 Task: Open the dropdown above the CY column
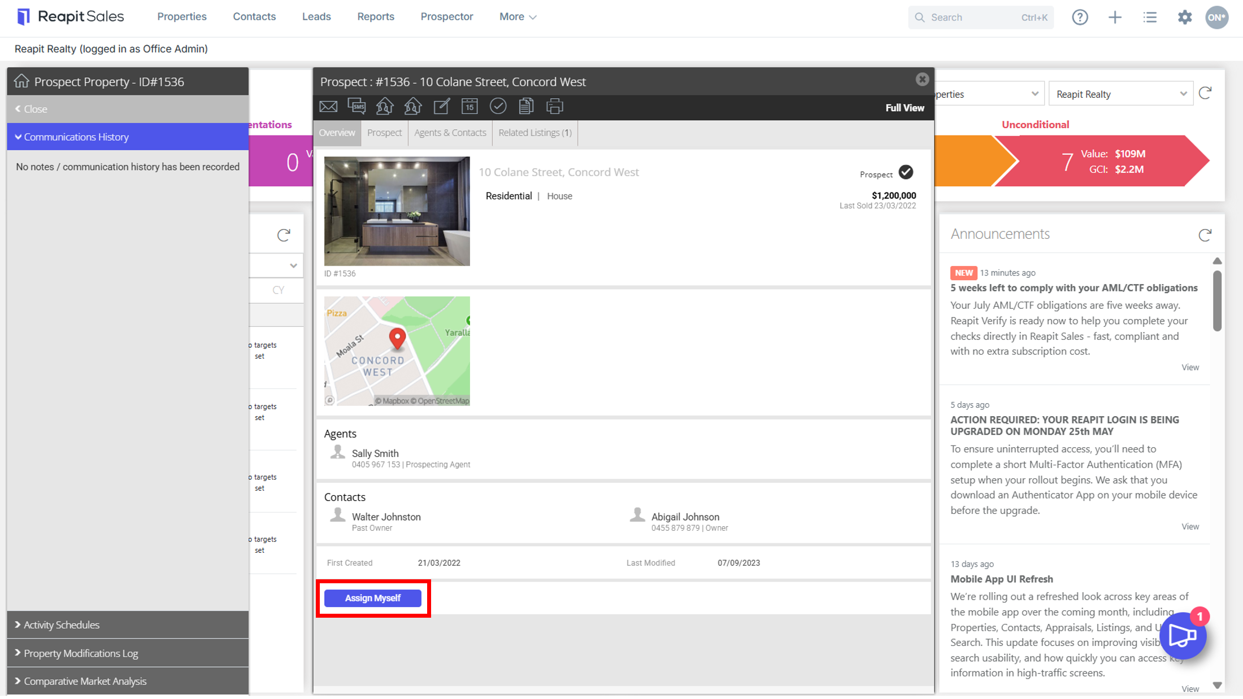click(277, 265)
